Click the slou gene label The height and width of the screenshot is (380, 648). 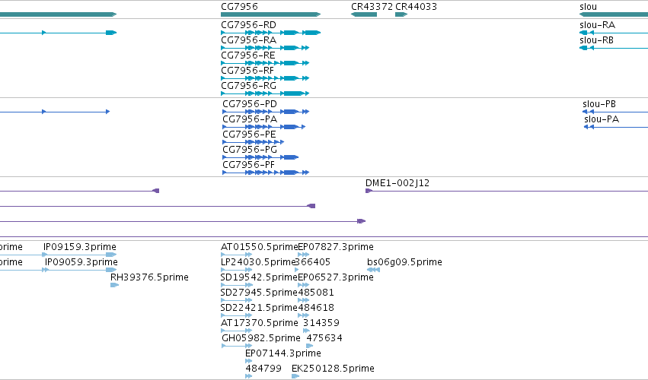pos(588,7)
